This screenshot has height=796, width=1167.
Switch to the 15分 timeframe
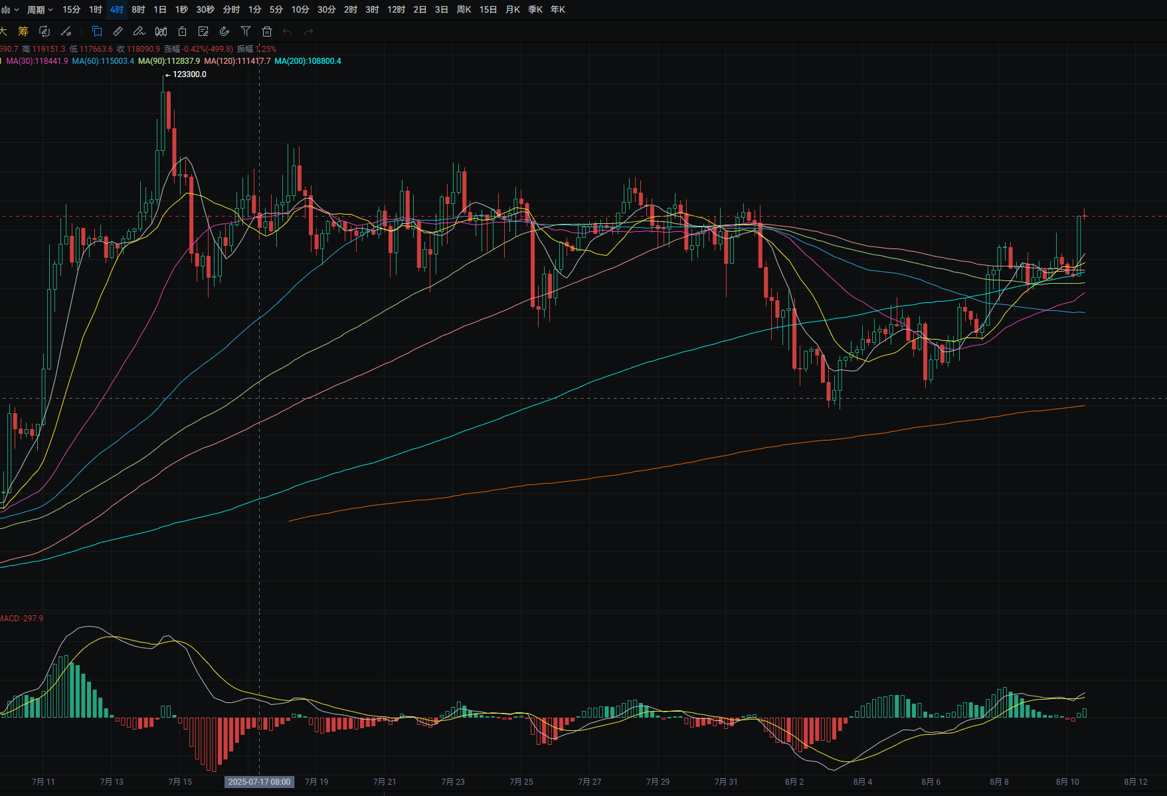(71, 9)
